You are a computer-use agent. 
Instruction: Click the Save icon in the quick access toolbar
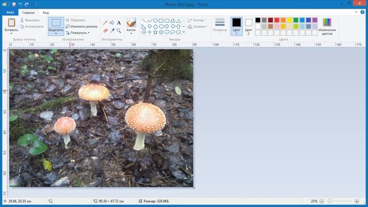tap(14, 4)
